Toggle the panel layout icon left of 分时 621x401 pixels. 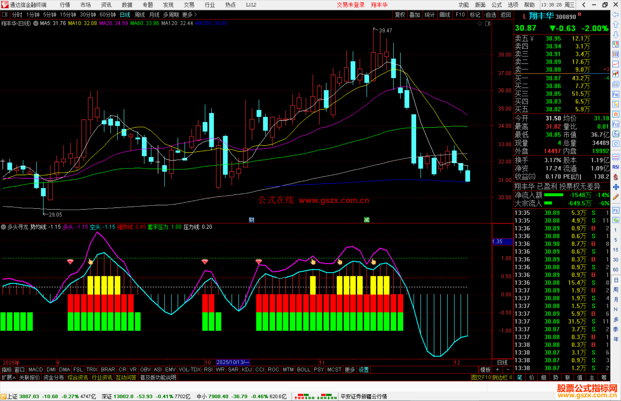click(x=5, y=15)
